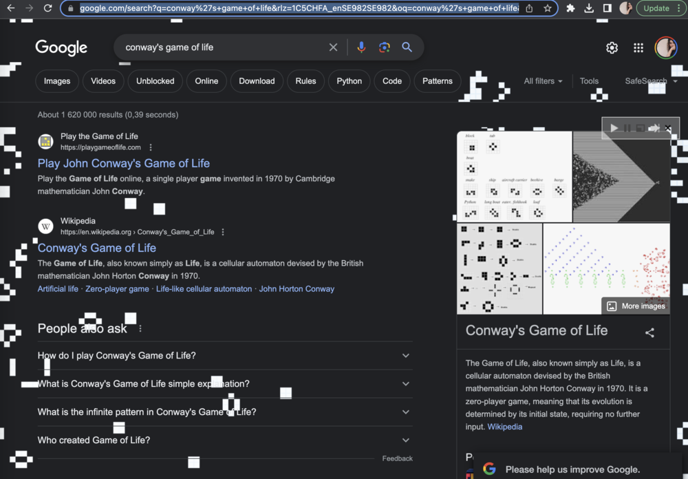
Task: Open the colored dots glider thumbnail
Action: [606, 268]
